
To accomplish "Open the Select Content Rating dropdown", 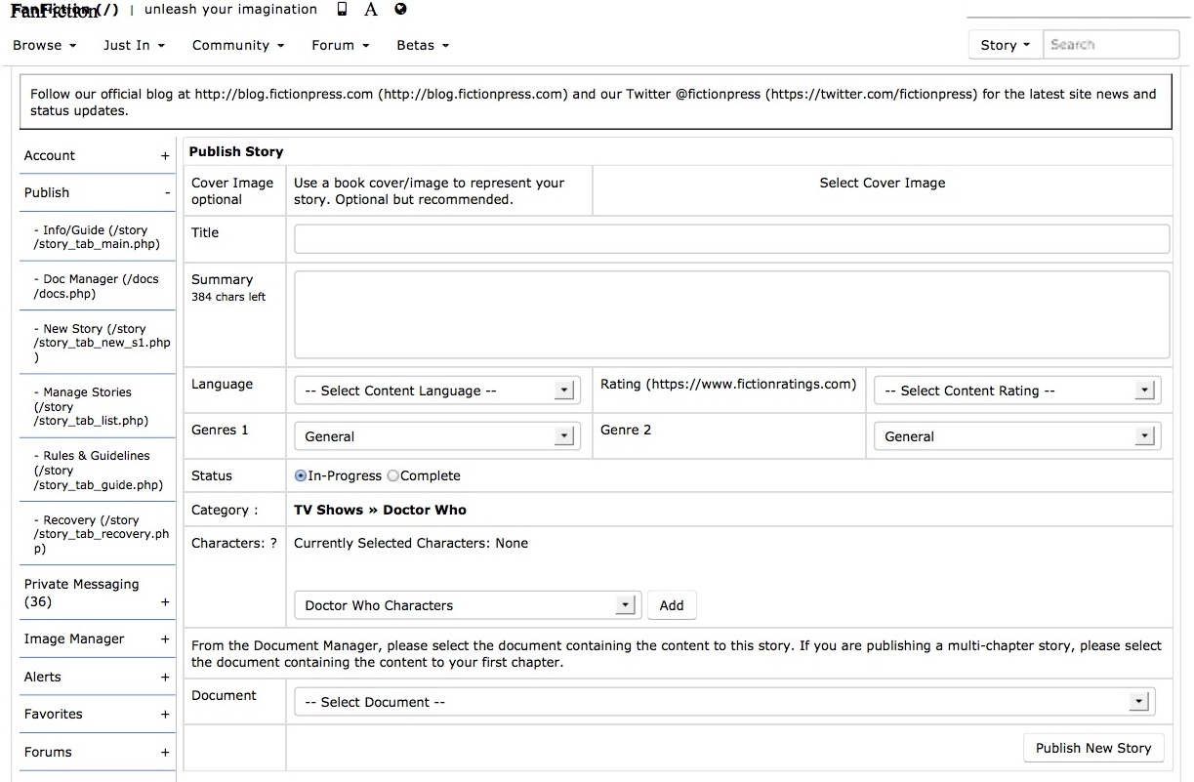I will (x=1017, y=391).
